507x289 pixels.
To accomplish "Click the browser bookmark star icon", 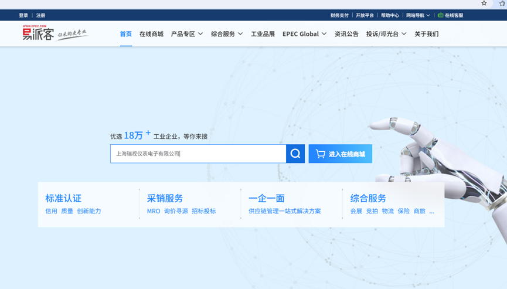I will pyautogui.click(x=484, y=4).
